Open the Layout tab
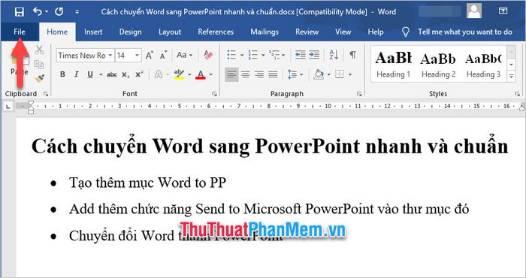 pos(170,32)
